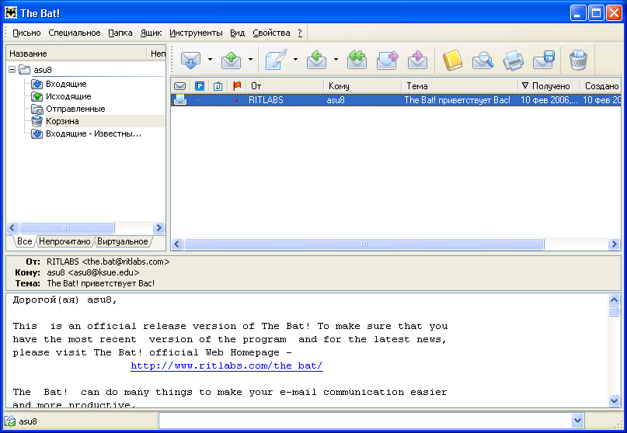Open the Address book icon
The image size is (627, 433).
coord(453,60)
